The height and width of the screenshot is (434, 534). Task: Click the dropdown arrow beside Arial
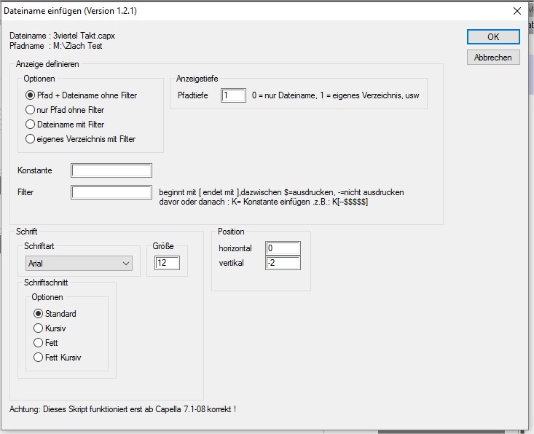(126, 263)
